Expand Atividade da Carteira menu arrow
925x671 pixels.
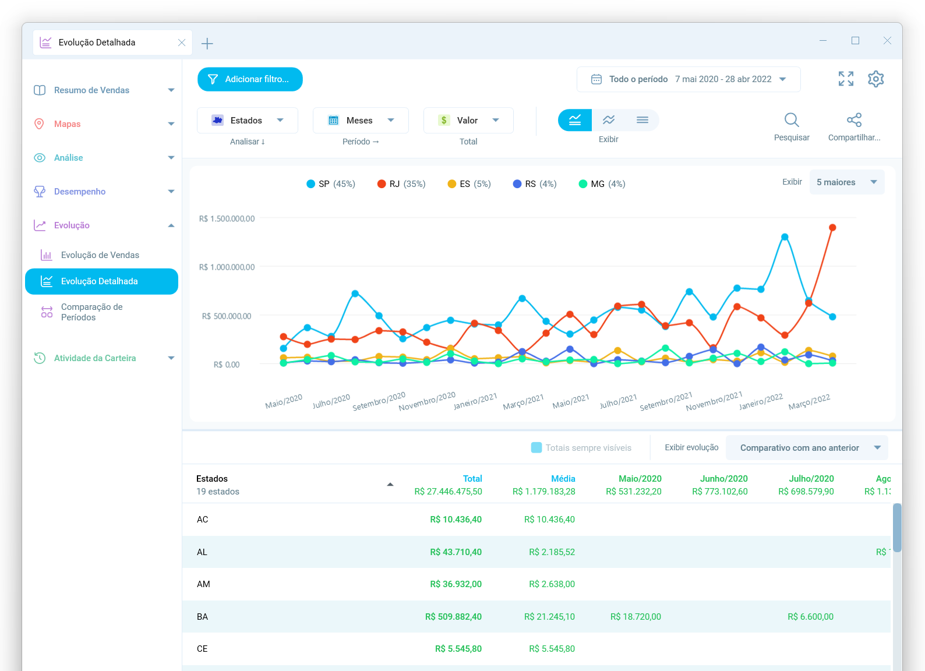pyautogui.click(x=171, y=358)
